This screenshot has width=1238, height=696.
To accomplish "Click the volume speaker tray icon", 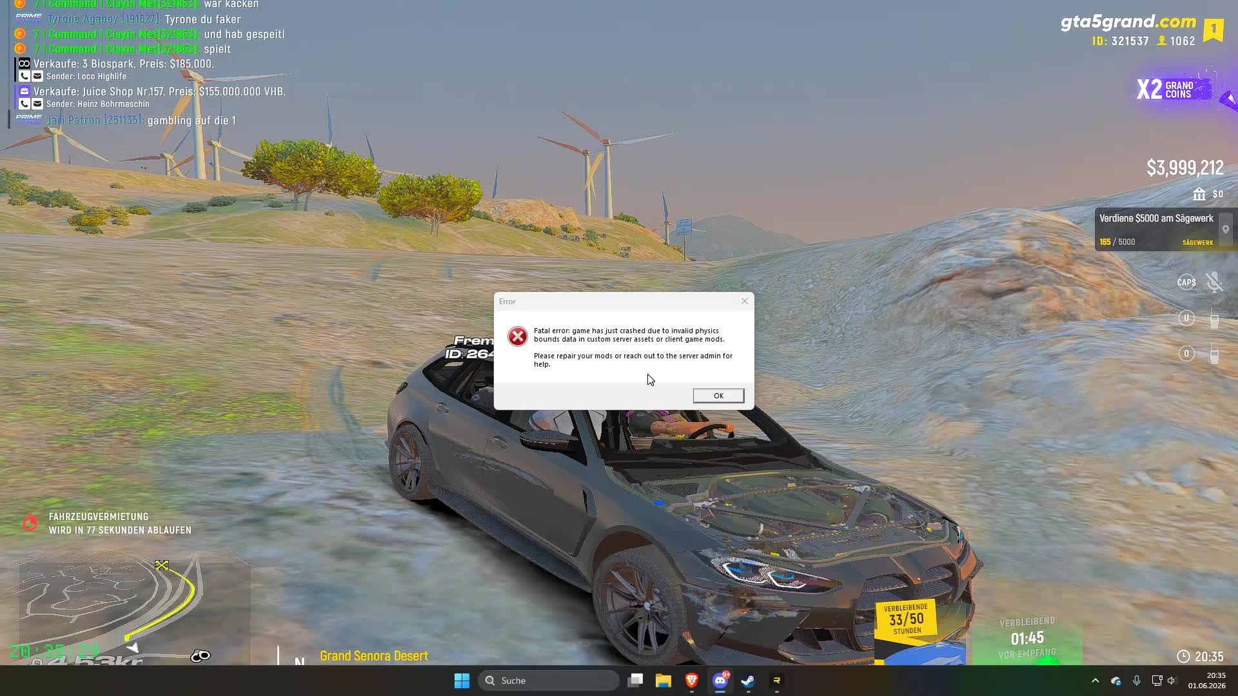I will [1172, 681].
